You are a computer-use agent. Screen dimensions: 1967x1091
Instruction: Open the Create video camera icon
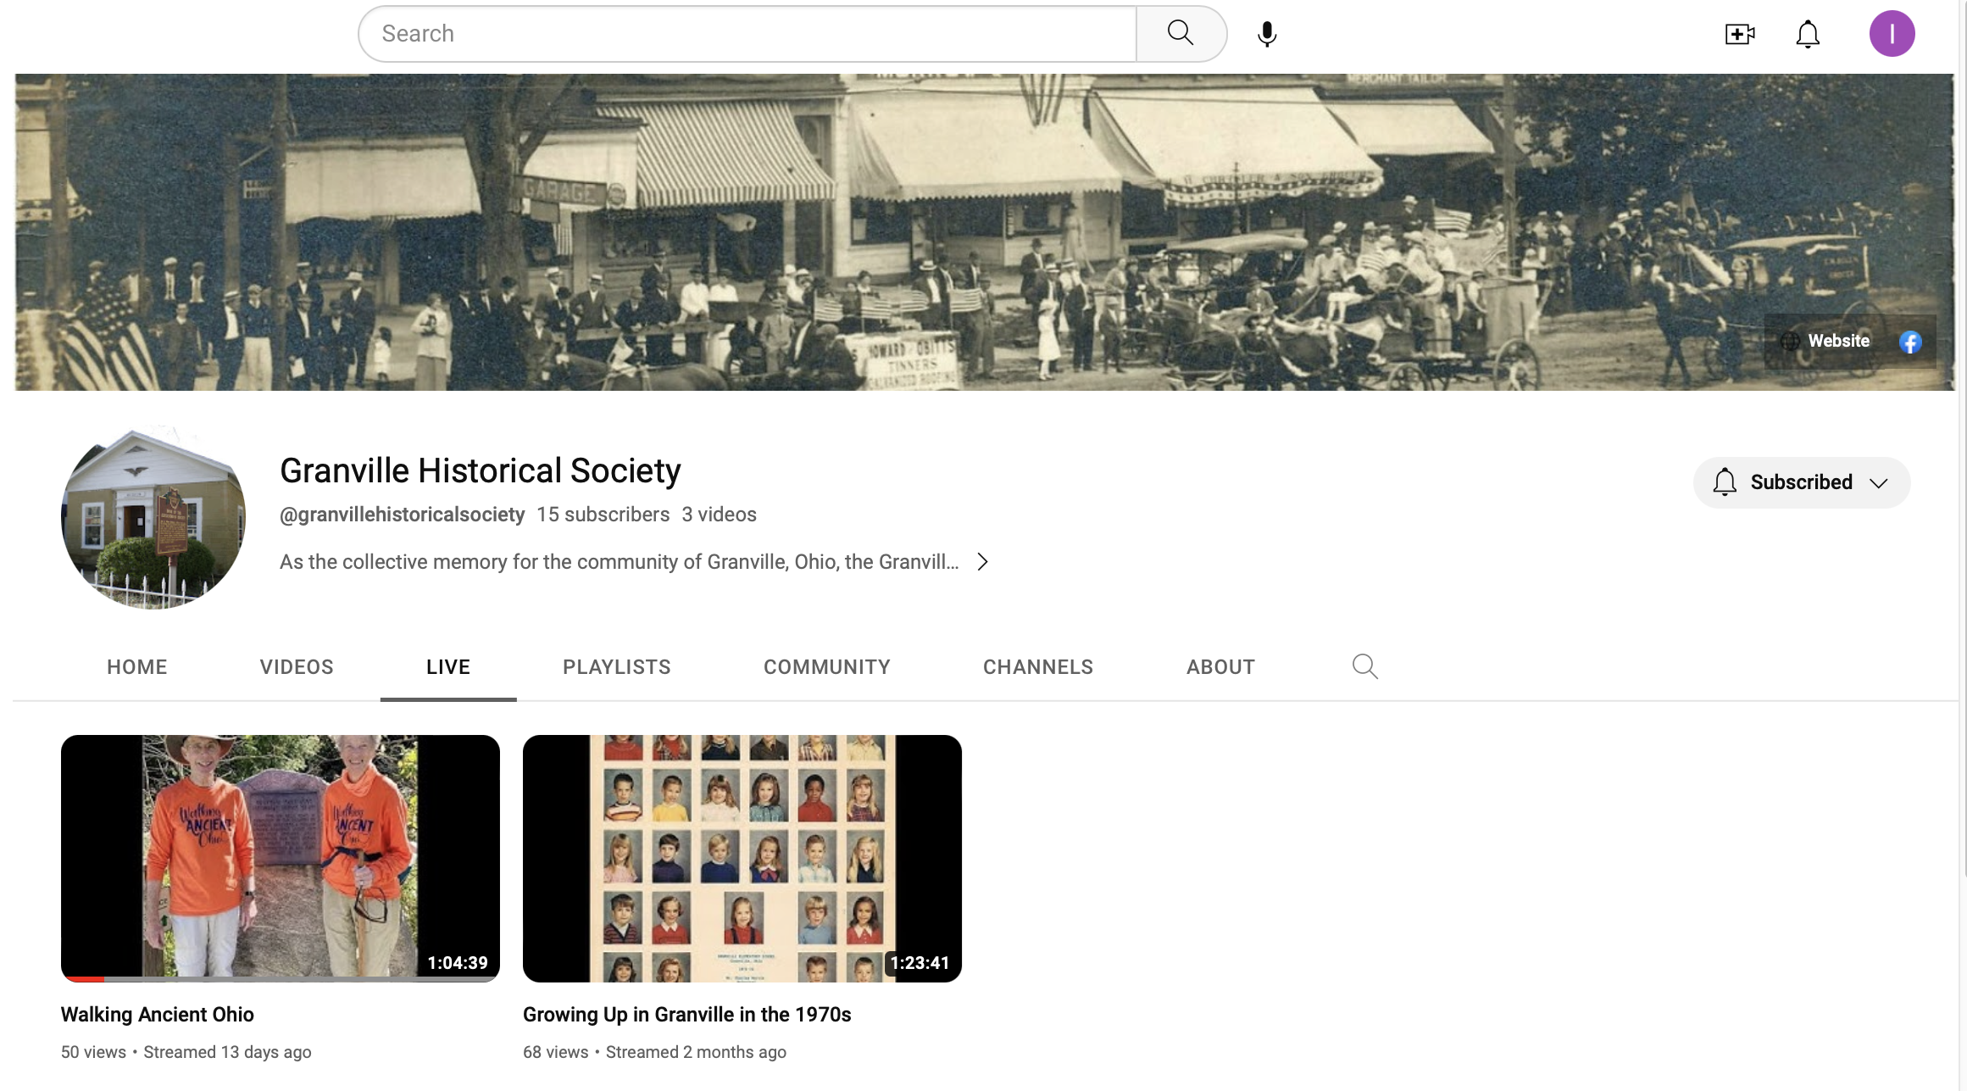pos(1740,34)
